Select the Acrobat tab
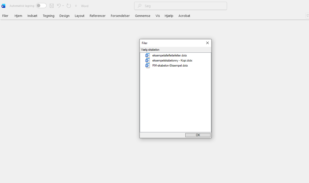Image resolution: width=309 pixels, height=183 pixels. [184, 16]
